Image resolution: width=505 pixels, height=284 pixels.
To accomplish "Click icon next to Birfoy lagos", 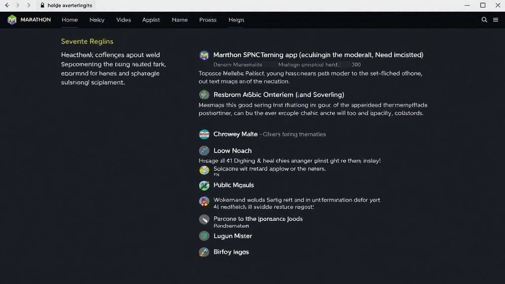I will [x=204, y=252].
